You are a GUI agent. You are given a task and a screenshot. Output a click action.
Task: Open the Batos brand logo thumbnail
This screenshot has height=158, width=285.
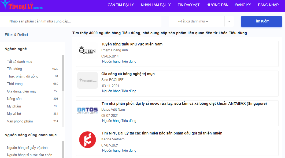pos(88,110)
